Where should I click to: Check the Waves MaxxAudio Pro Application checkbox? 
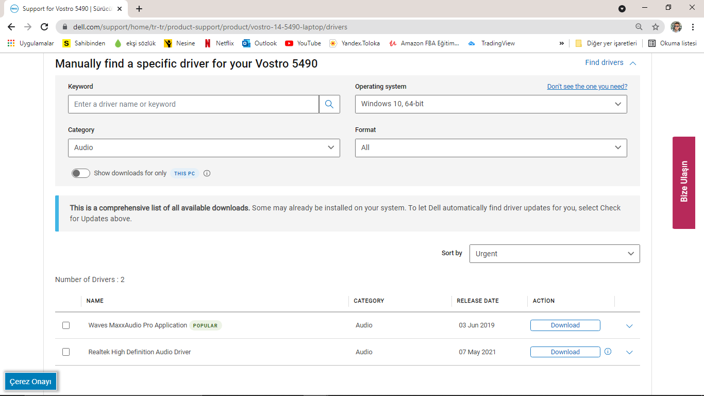[x=66, y=325]
